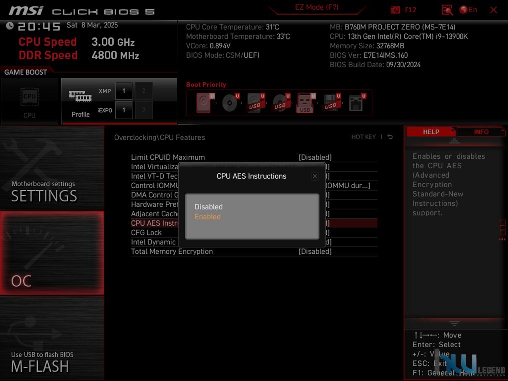Enable iEXPO profile 1
The image size is (508, 381).
click(x=124, y=110)
